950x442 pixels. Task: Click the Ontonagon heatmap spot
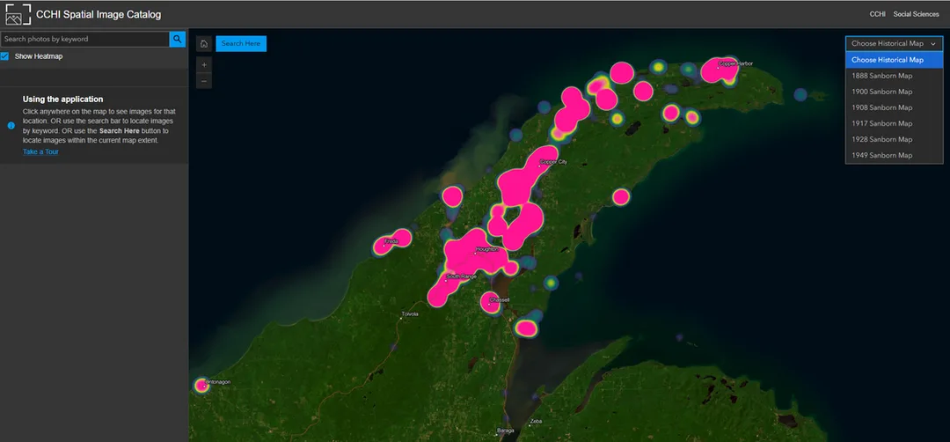coord(201,385)
